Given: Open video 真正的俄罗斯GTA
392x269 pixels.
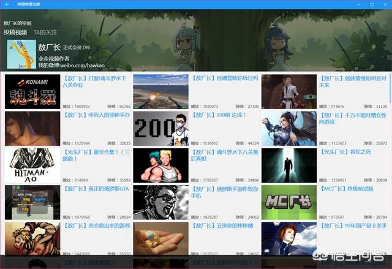Looking at the screenshot, I should click(x=96, y=189).
